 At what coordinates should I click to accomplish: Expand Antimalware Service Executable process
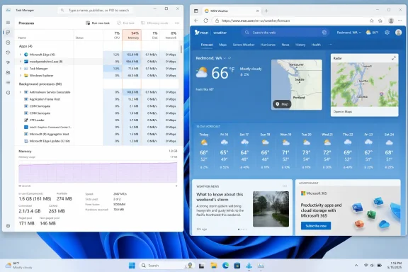tap(21, 92)
